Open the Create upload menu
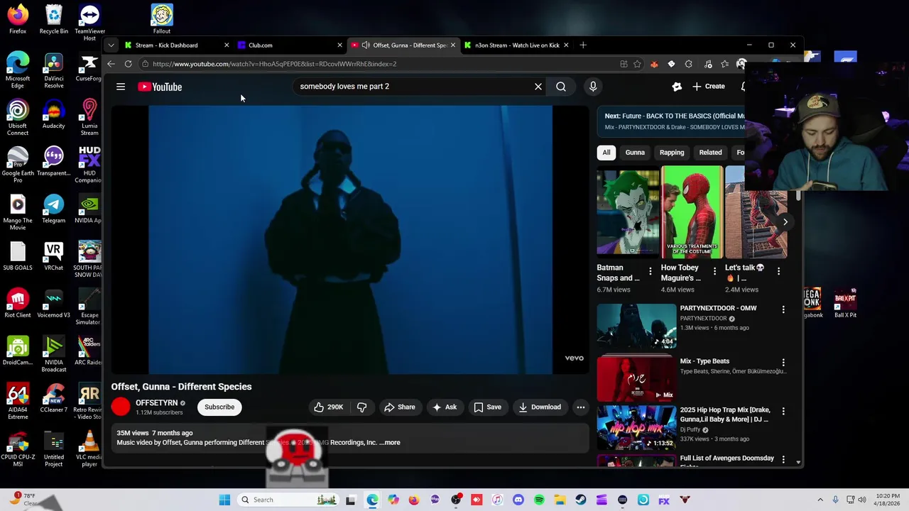 709,87
